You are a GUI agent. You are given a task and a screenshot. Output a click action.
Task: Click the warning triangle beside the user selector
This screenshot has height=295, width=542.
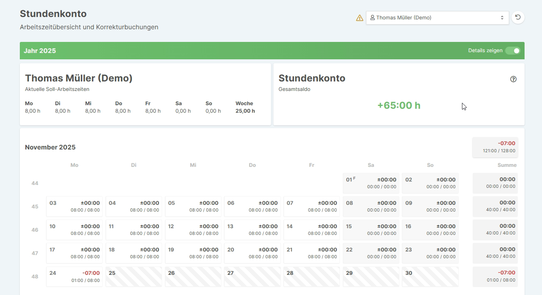(359, 17)
